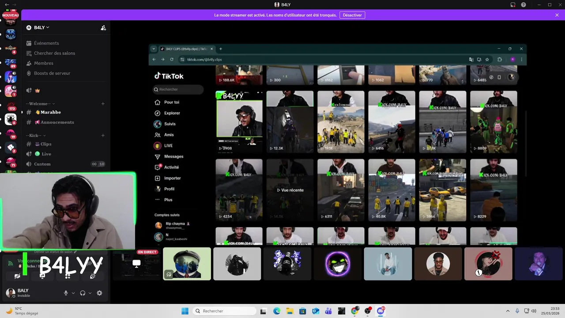Open Discord user settings gear
Image resolution: width=565 pixels, height=318 pixels.
[x=99, y=293]
